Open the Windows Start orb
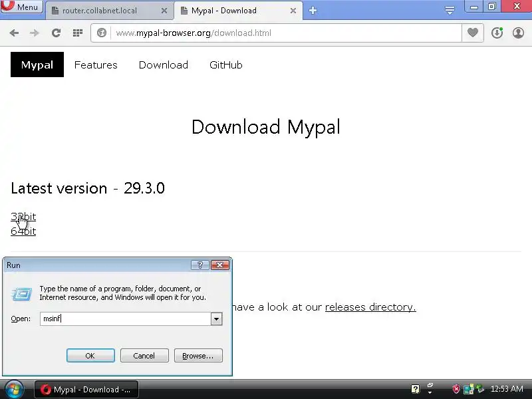Viewport: 532px width, 399px height. [14, 389]
